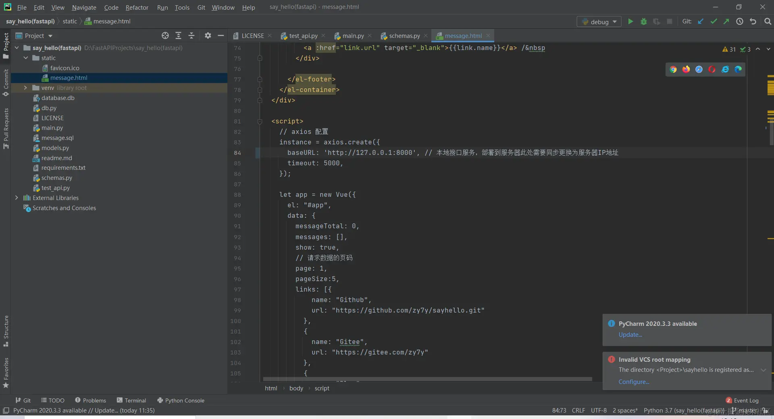Viewport: 774px width, 419px height.
Task: Open the Tools menu
Action: (x=182, y=7)
